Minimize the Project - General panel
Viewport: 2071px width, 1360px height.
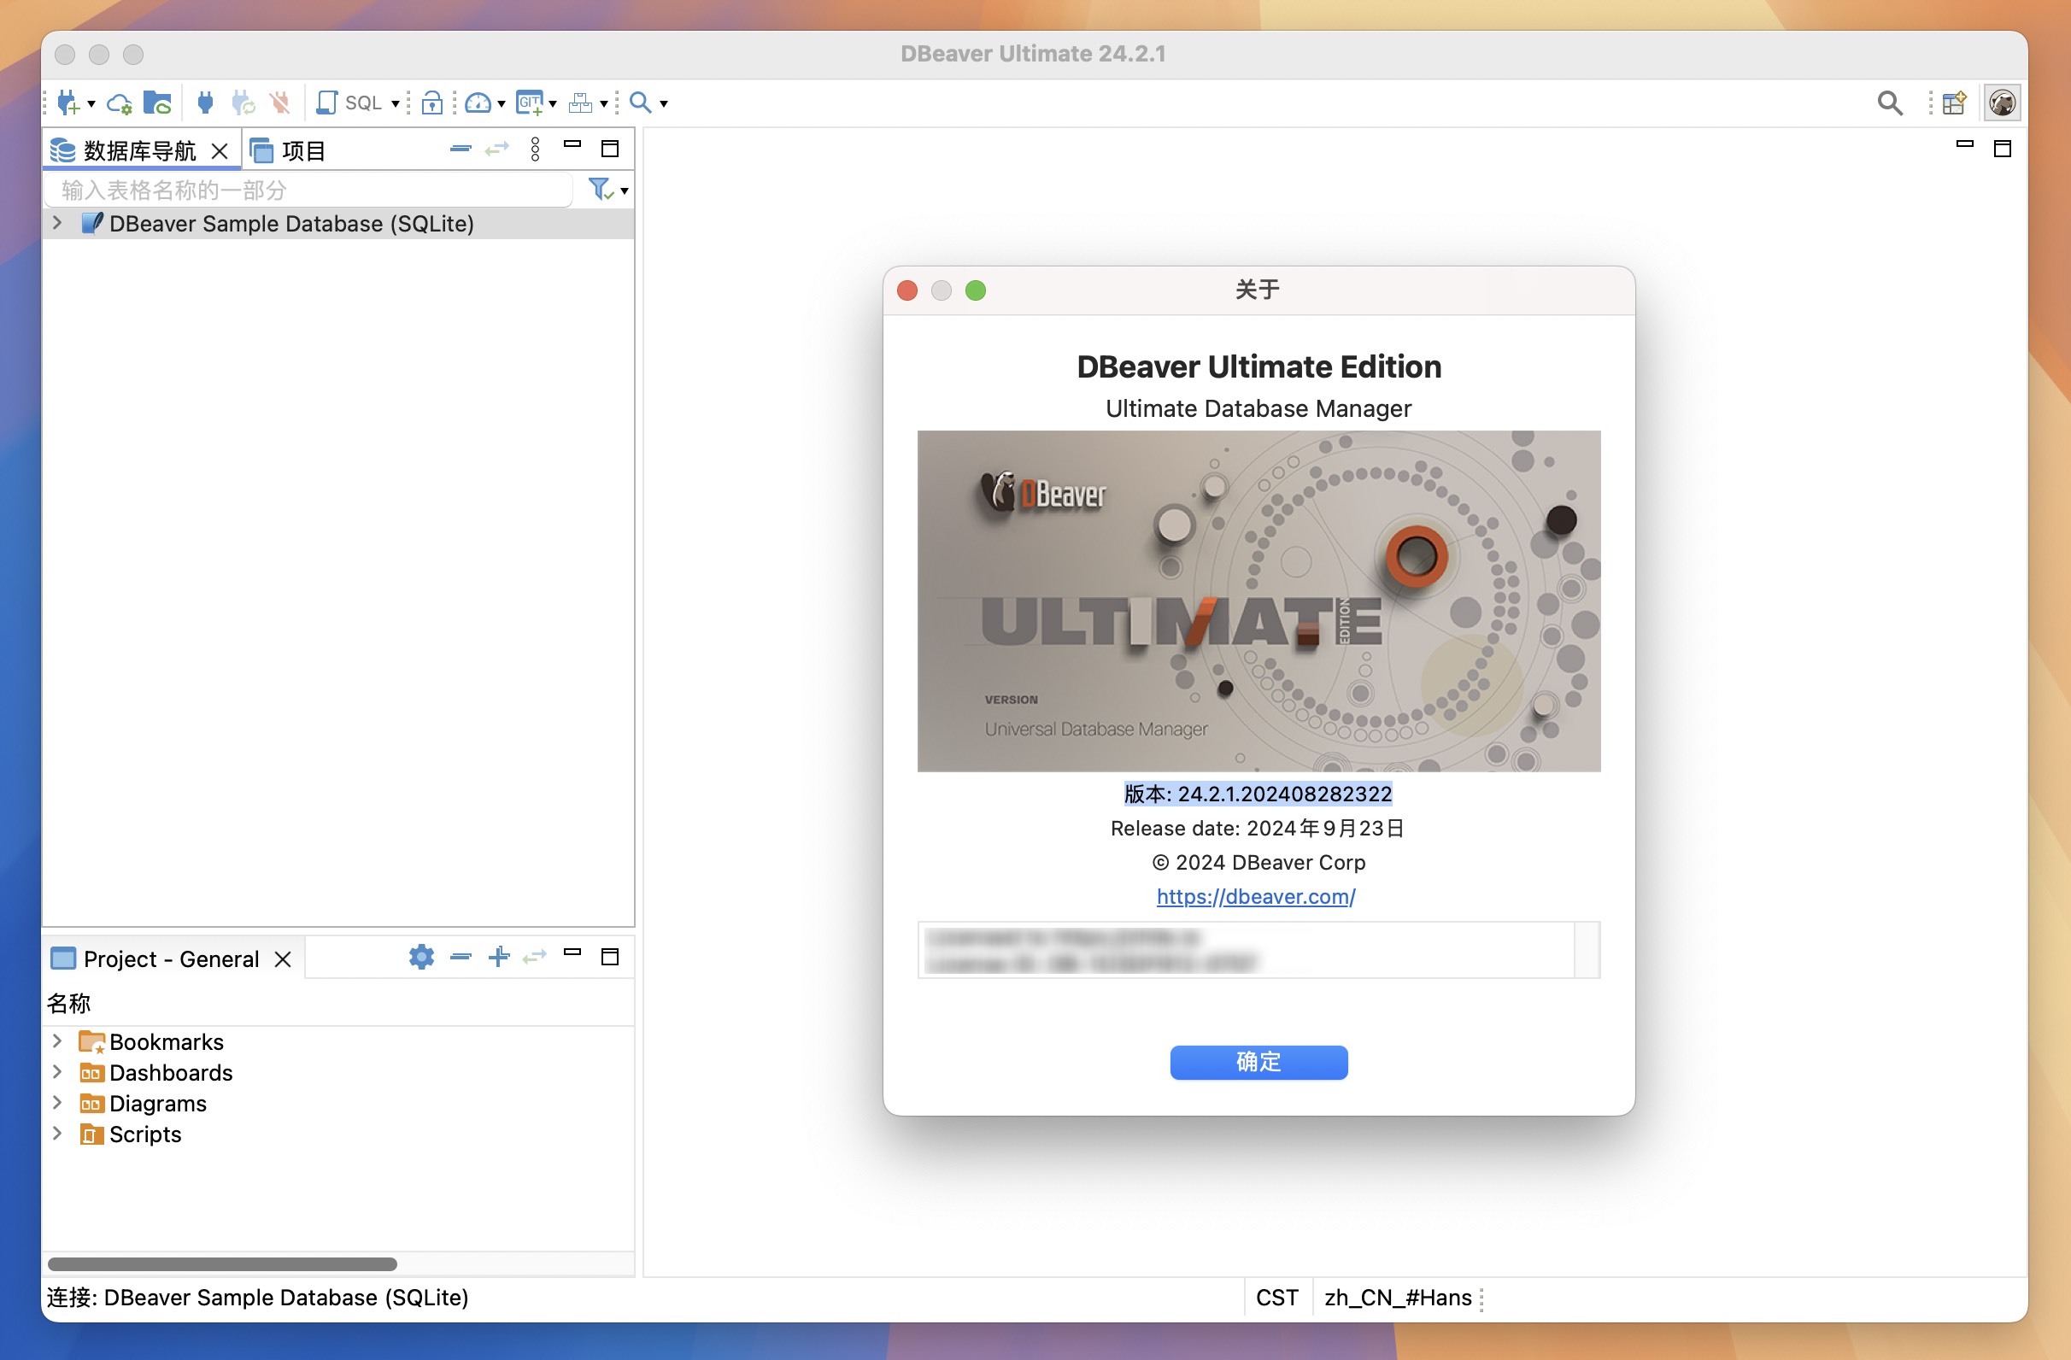point(572,952)
